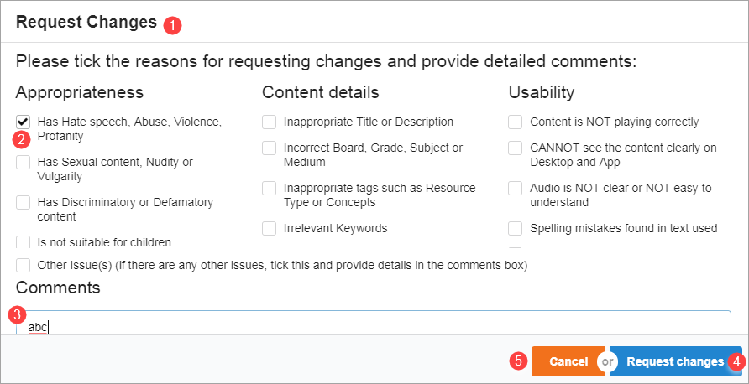Tick CANNOT see the content clearly option
The height and width of the screenshot is (384, 749).
tap(516, 148)
